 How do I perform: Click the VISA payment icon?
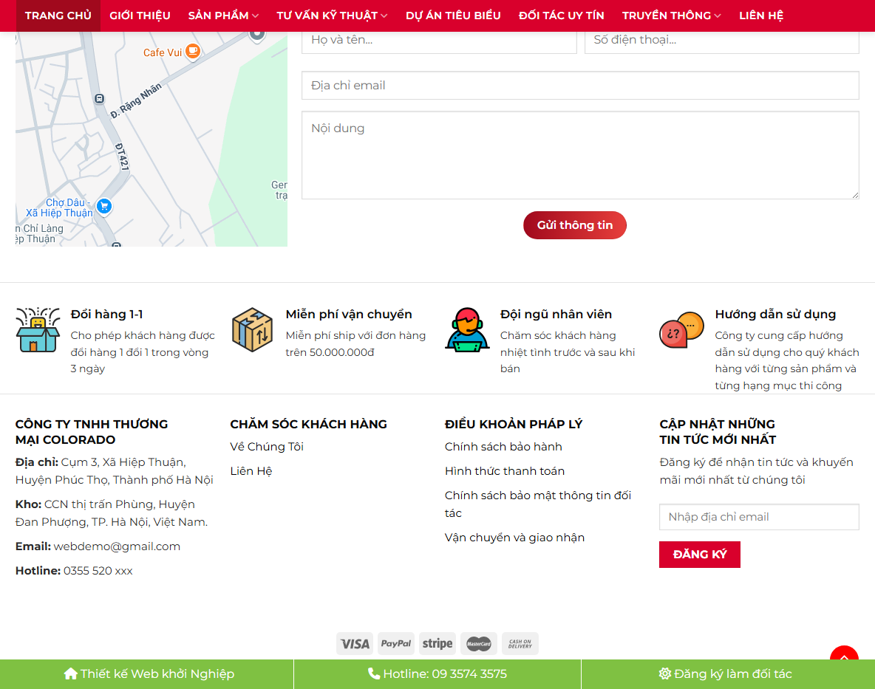tap(355, 643)
